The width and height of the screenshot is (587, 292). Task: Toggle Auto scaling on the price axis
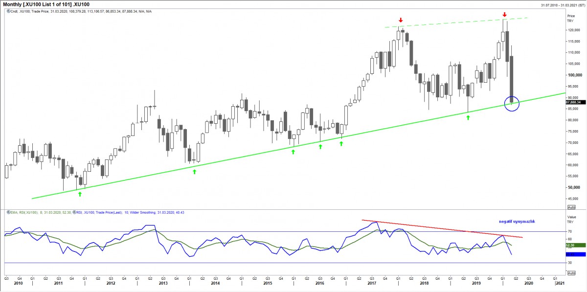570,207
